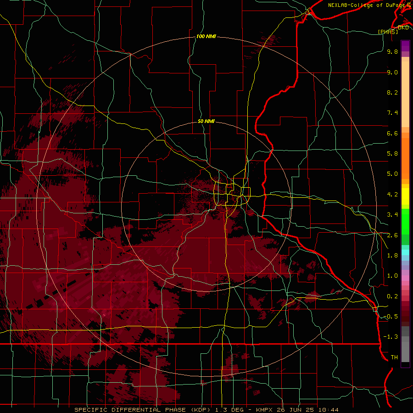Click the TH threshold label in legend
The image size is (413, 413).
point(394,357)
